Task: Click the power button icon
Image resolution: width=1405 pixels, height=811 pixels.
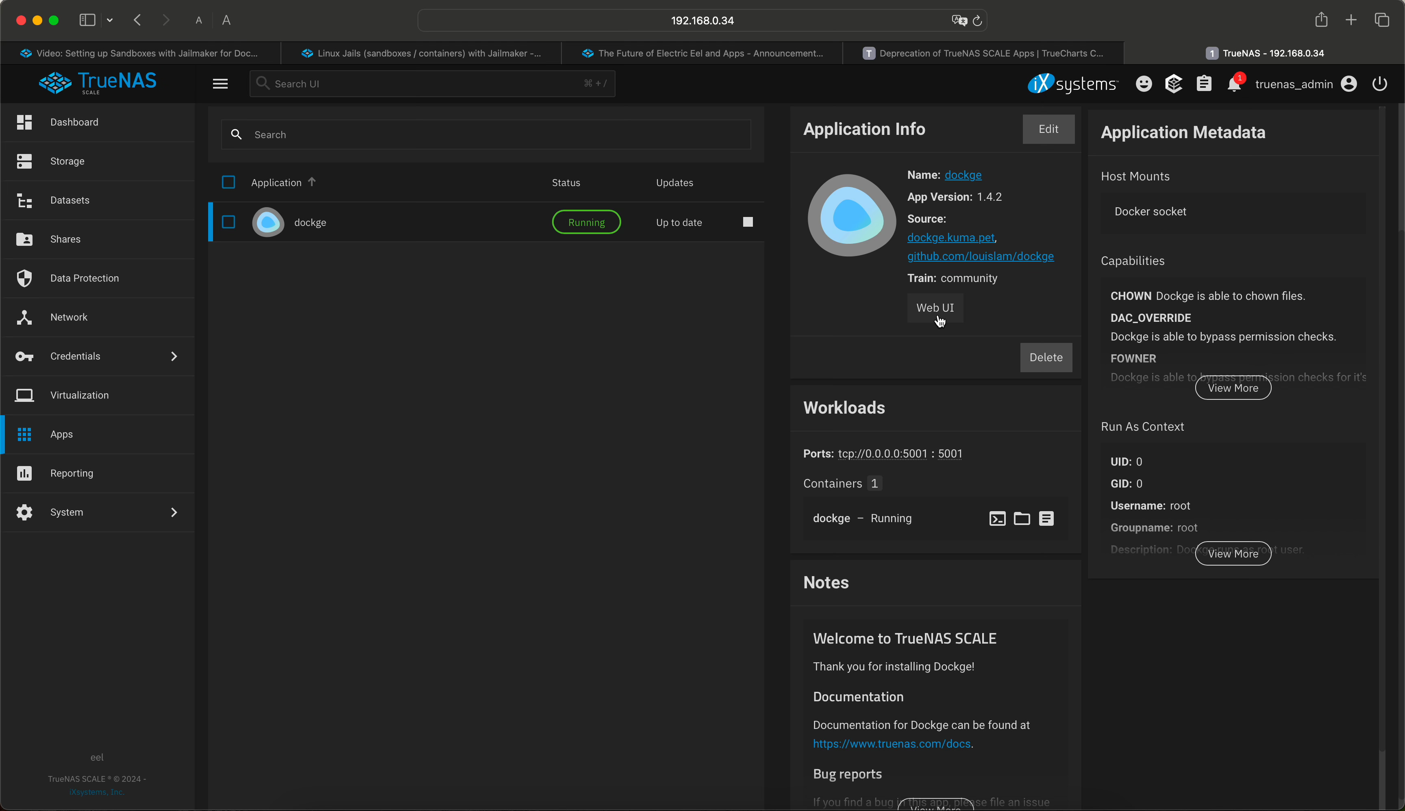Action: coord(1379,84)
